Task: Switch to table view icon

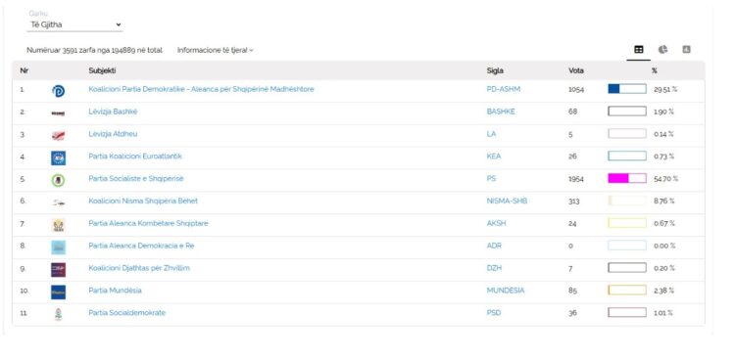Action: [x=638, y=50]
